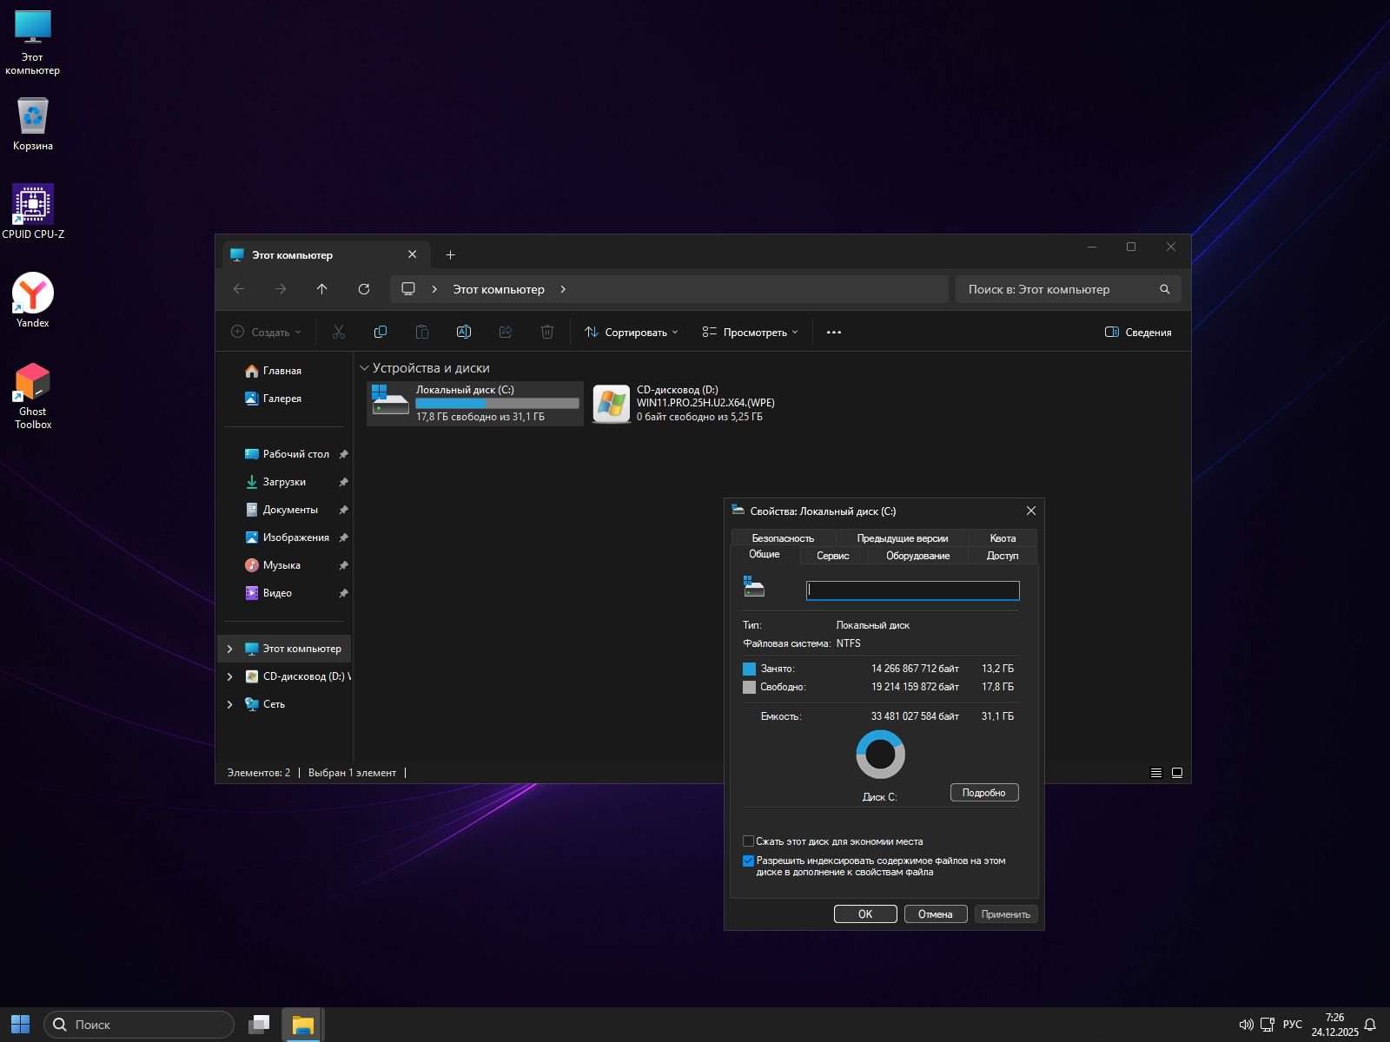
Task: Open CPUID CPU-Z desktop shortcut
Action: 33,206
